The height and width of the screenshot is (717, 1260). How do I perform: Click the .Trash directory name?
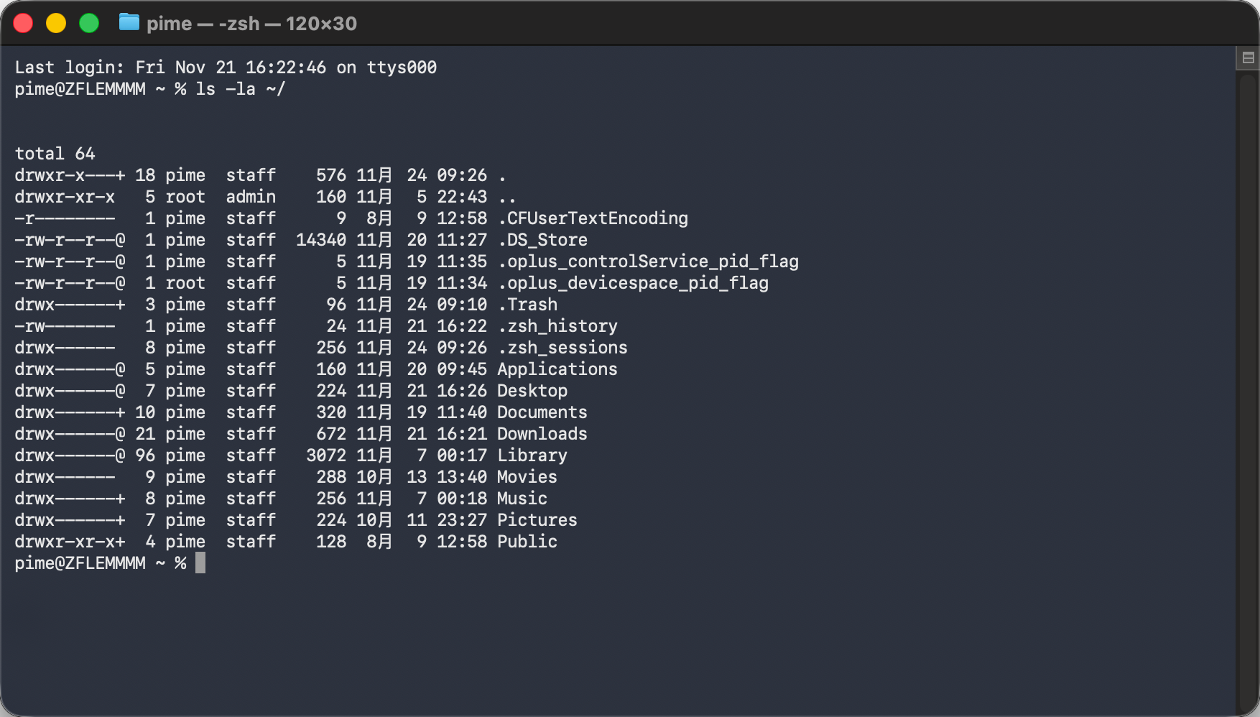point(527,305)
